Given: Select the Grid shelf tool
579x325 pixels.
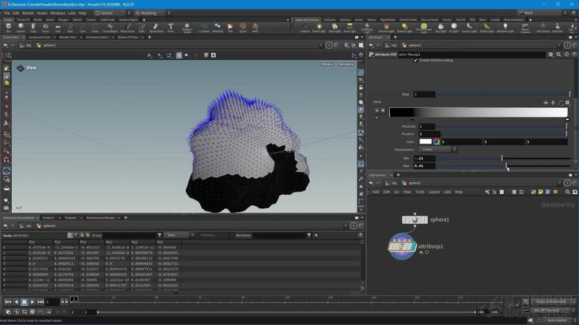Looking at the screenshot, I should tap(58, 28).
